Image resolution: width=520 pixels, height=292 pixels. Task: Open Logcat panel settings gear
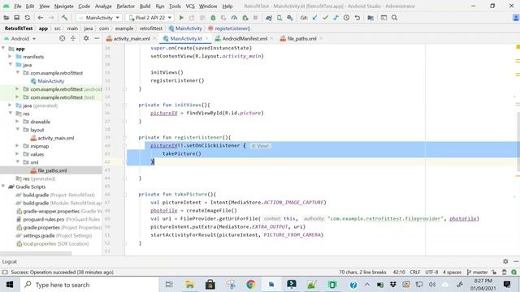505,261
